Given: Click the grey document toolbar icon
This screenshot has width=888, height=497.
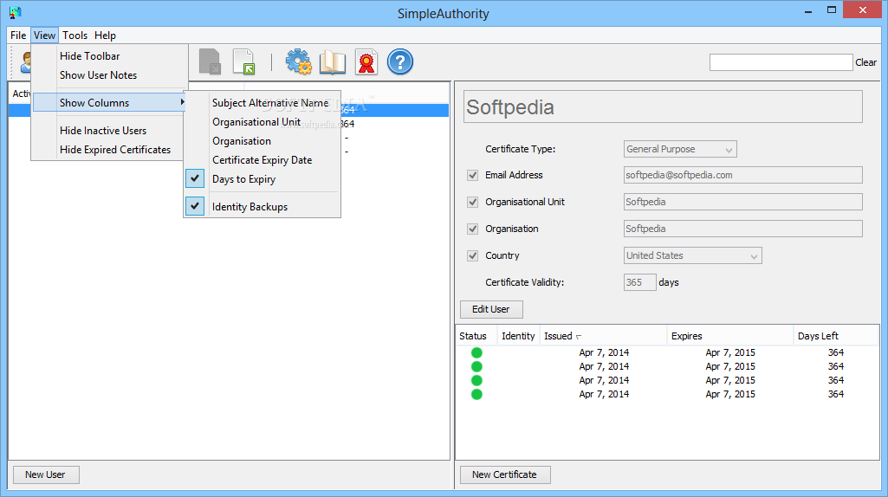Looking at the screenshot, I should 211,61.
